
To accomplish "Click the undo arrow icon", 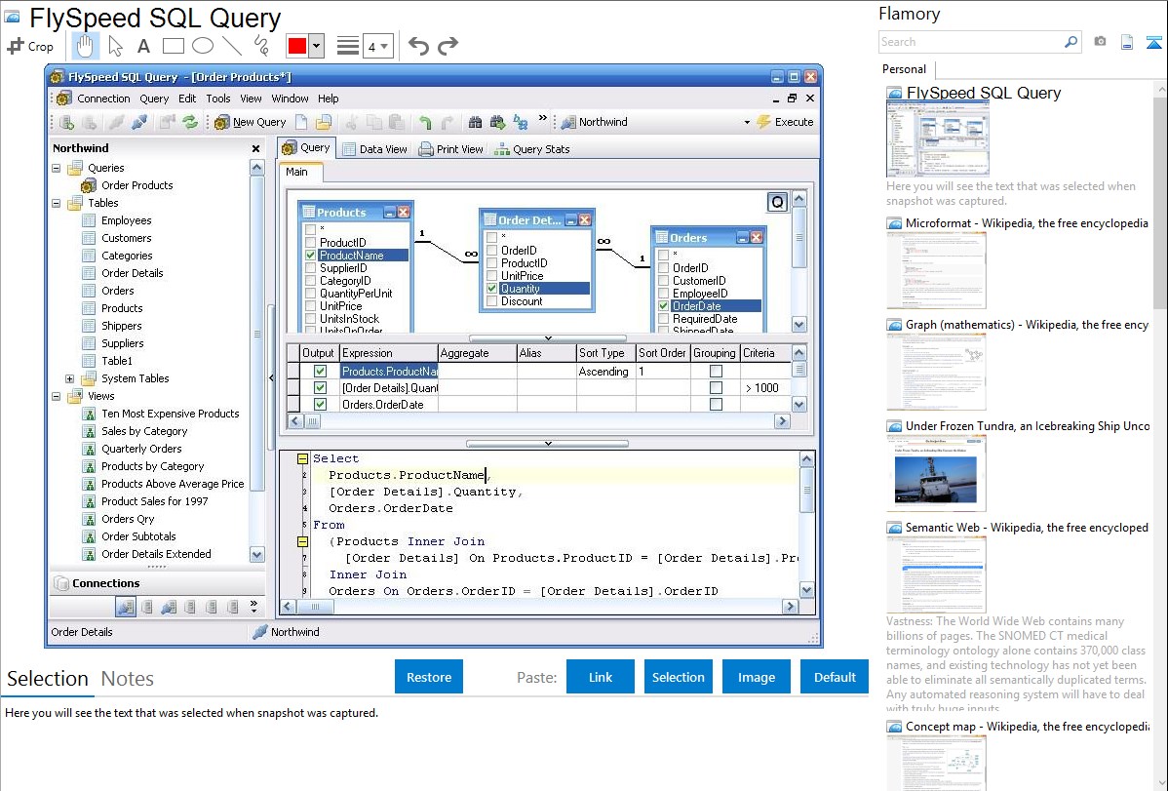I will 418,46.
